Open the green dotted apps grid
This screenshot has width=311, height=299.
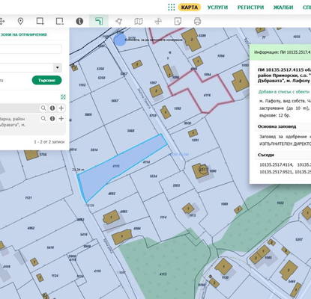coord(172,7)
